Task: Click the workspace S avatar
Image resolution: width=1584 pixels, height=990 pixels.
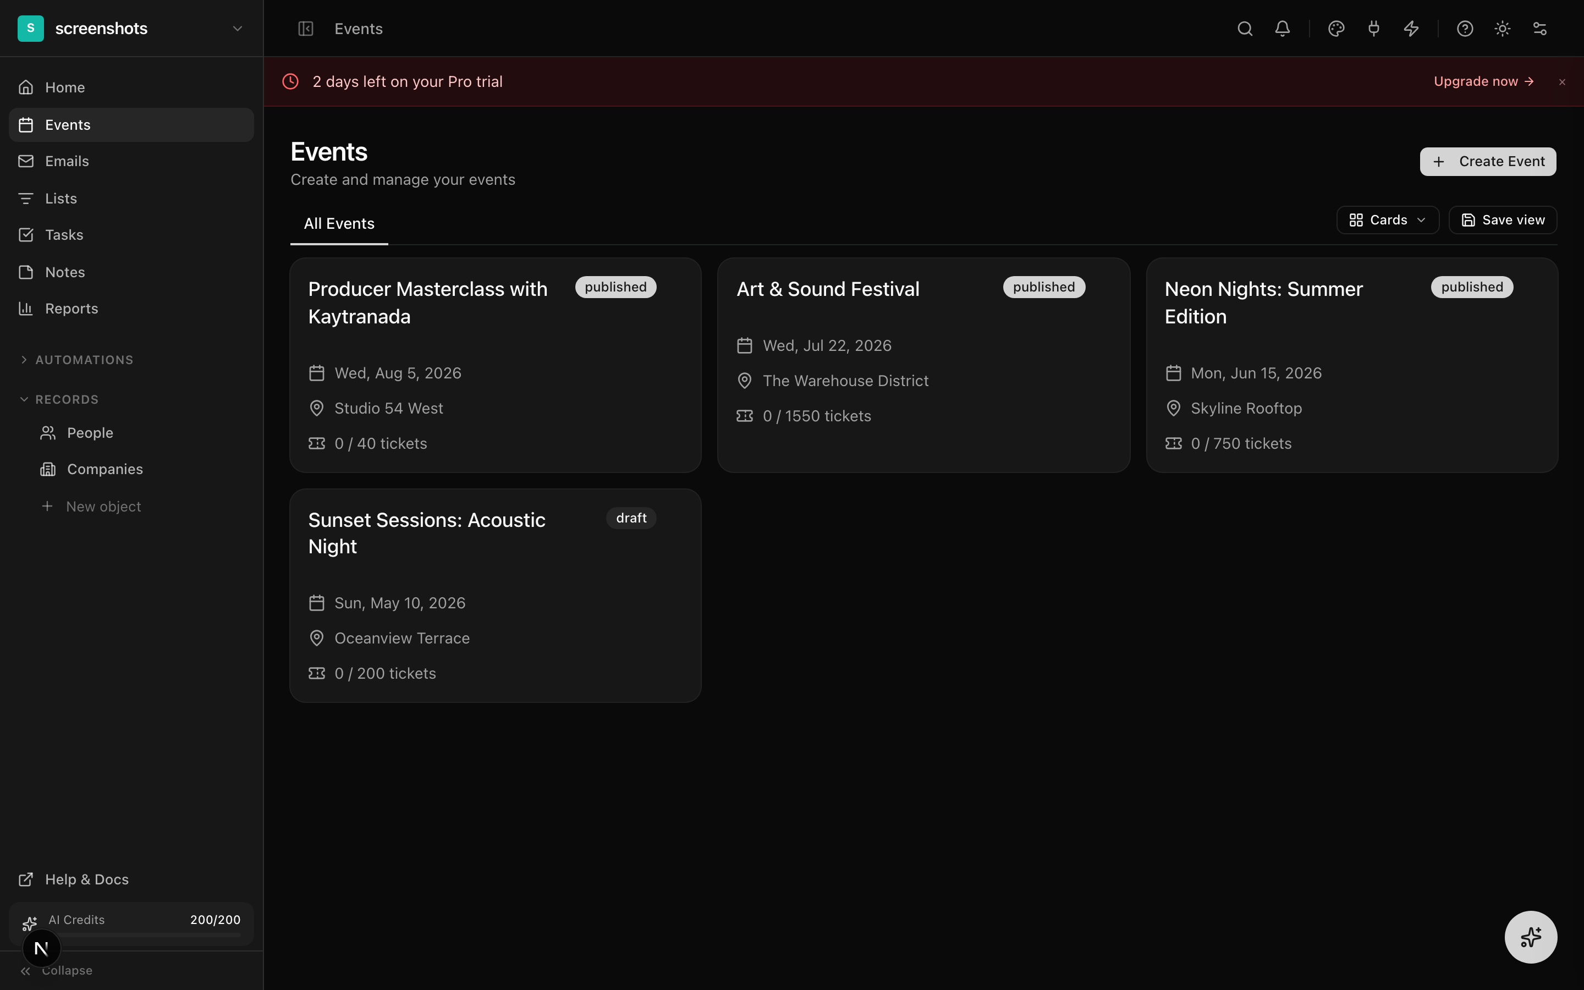Action: pos(31,29)
